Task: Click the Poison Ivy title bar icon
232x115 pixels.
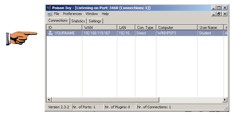Action: tap(49, 8)
